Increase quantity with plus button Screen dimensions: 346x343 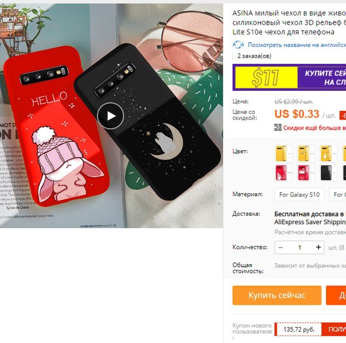tap(318, 248)
